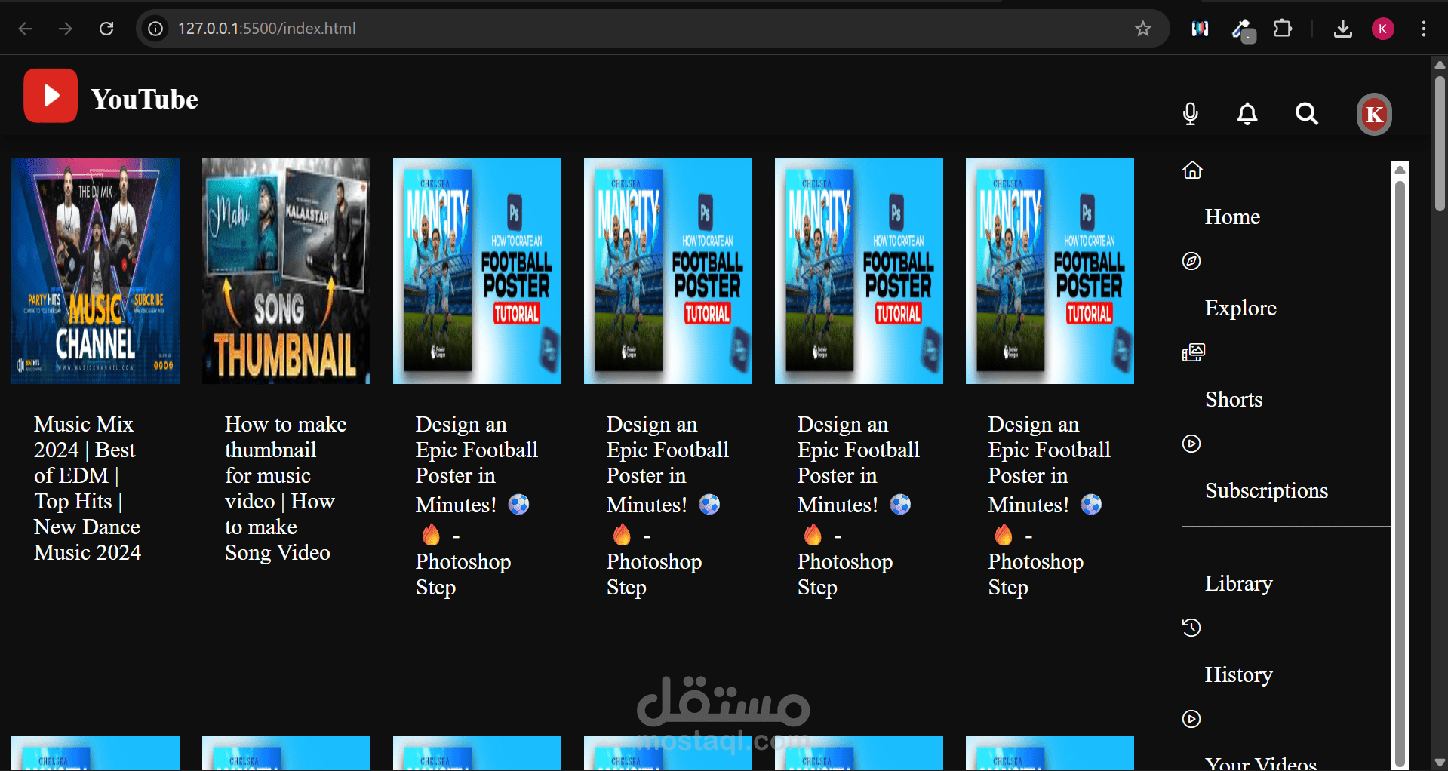Open the Extensions puzzle icon
Screen dimensions: 1448x771
pos(1283,29)
